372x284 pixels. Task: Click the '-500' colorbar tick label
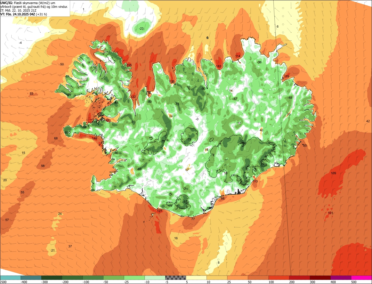[x=3, y=282]
